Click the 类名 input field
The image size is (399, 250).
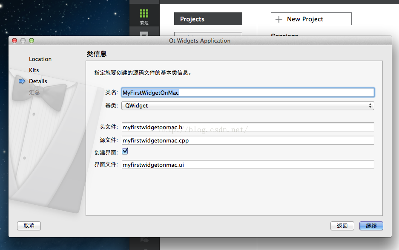[x=247, y=93]
